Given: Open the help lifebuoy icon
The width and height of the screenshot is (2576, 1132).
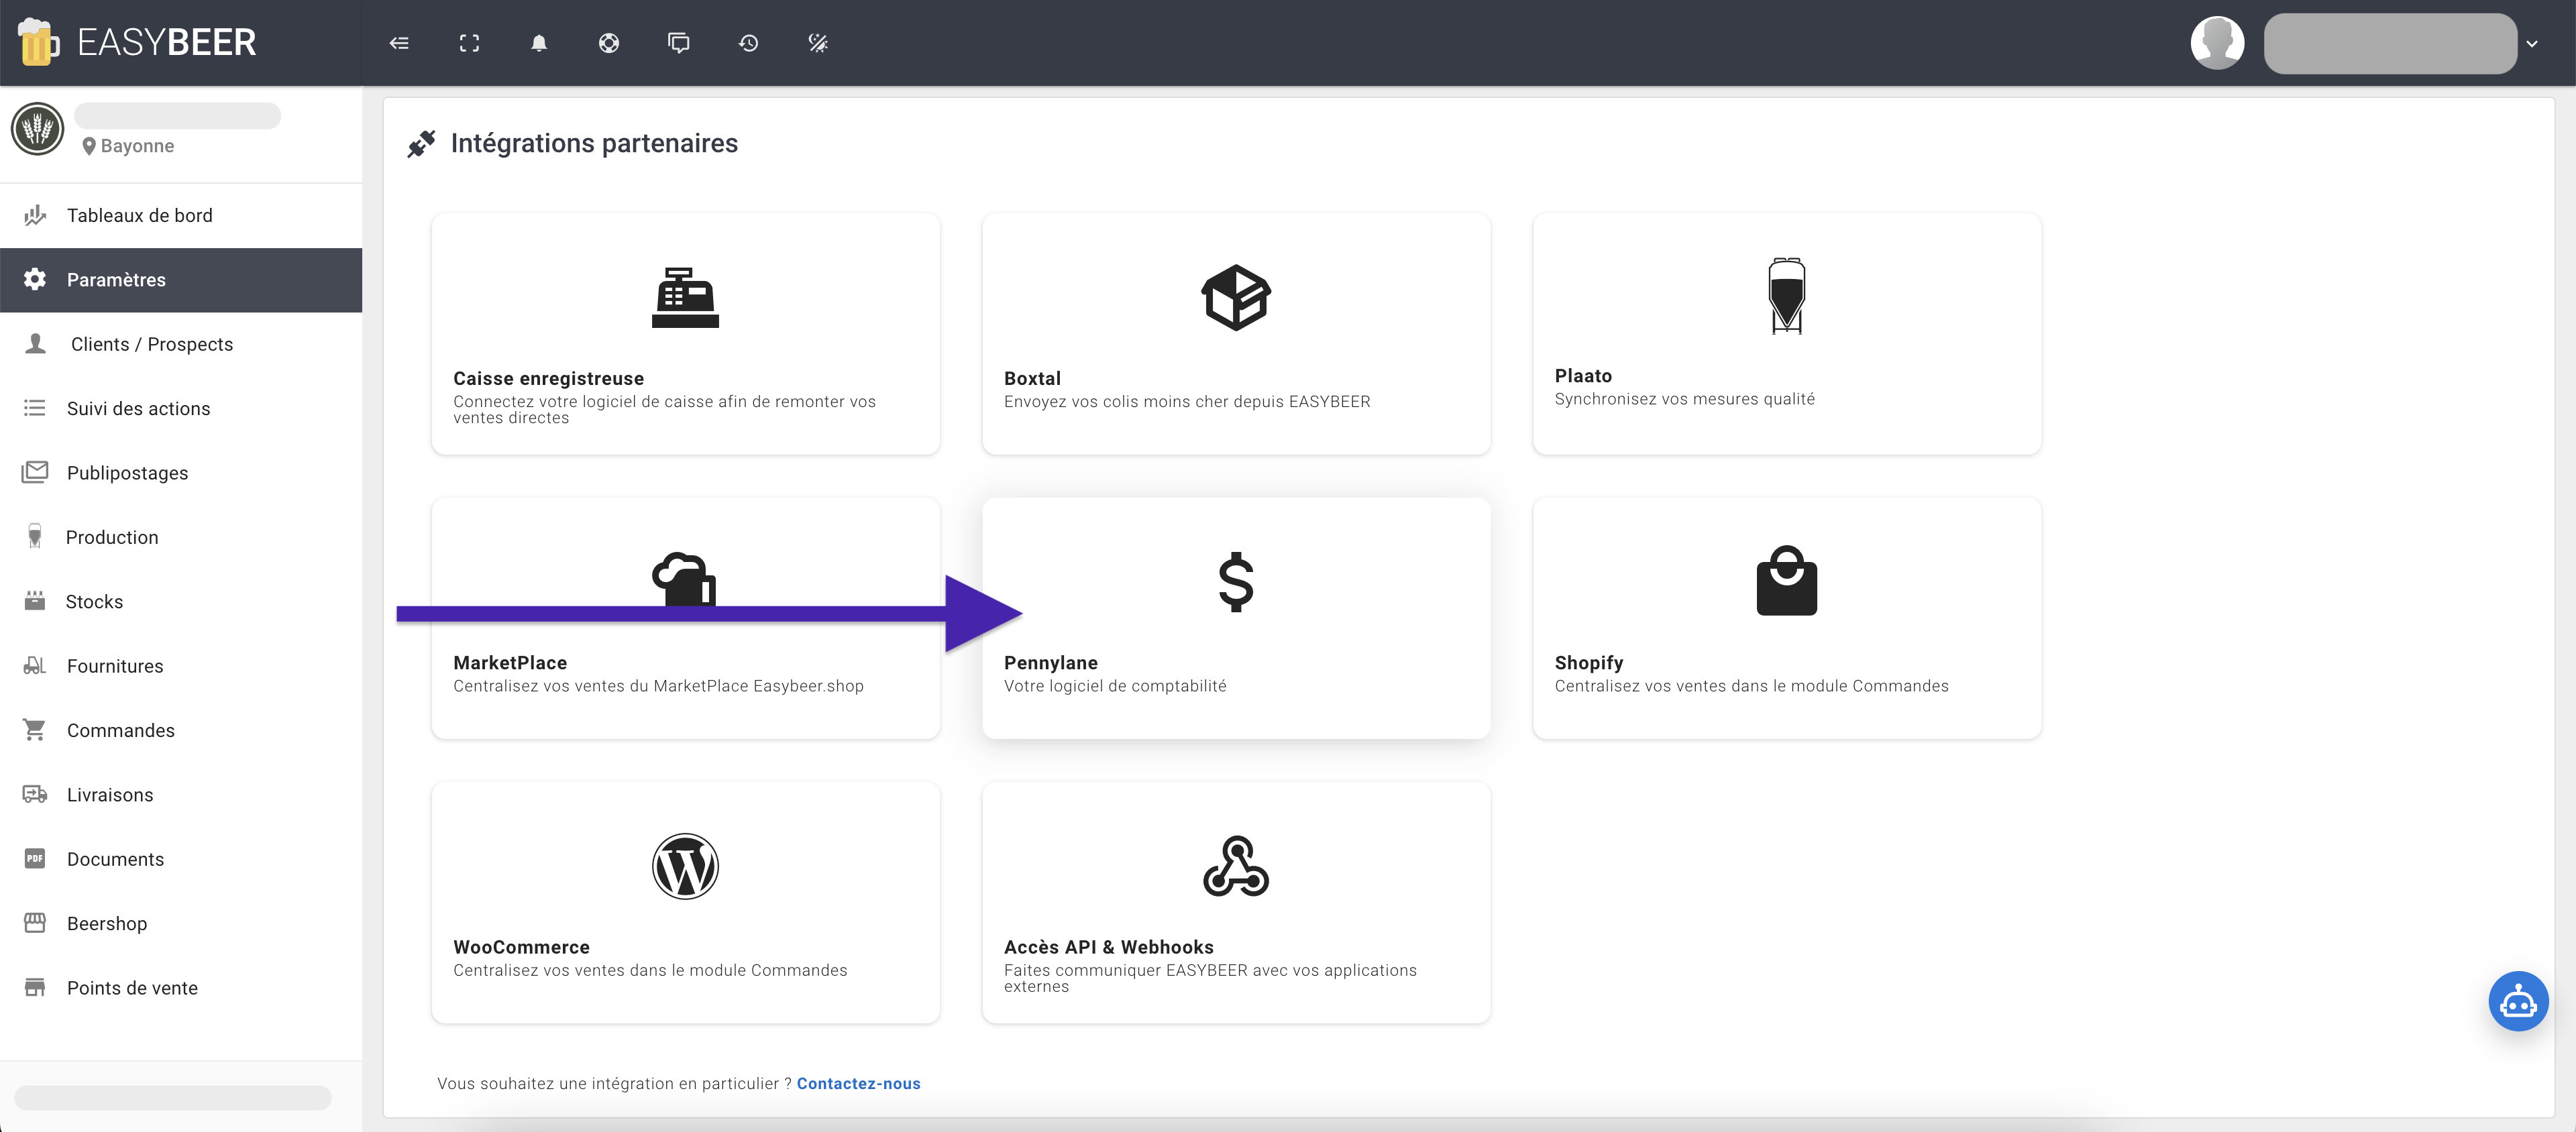Looking at the screenshot, I should [609, 43].
